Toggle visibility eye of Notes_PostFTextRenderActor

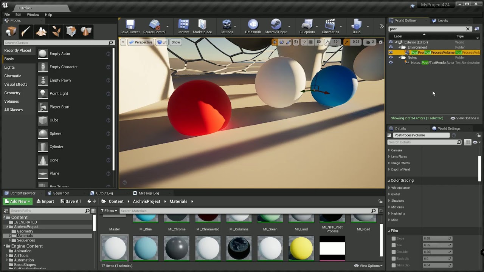tap(391, 63)
